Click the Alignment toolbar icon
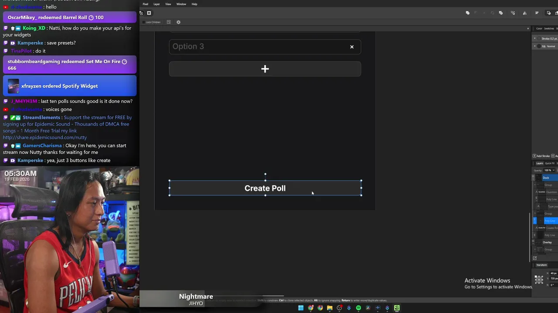 click(537, 13)
